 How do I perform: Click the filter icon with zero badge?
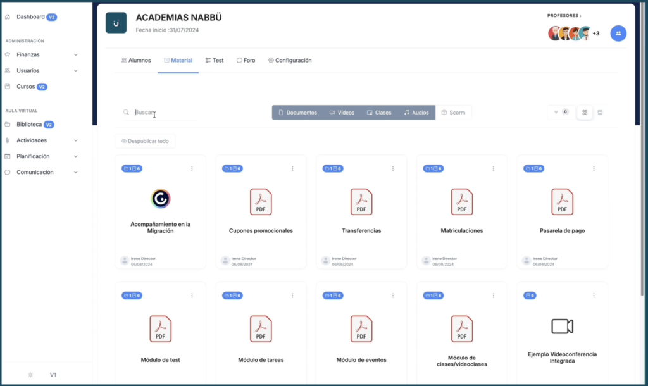(x=561, y=113)
